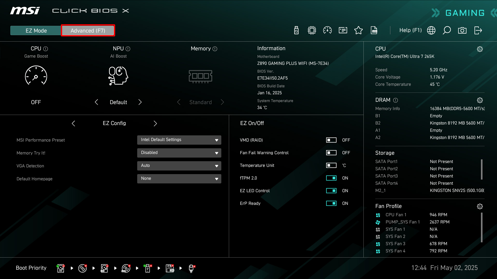The width and height of the screenshot is (497, 279).
Task: Click DRAM slot B2 Kingston entry
Action: (430, 123)
